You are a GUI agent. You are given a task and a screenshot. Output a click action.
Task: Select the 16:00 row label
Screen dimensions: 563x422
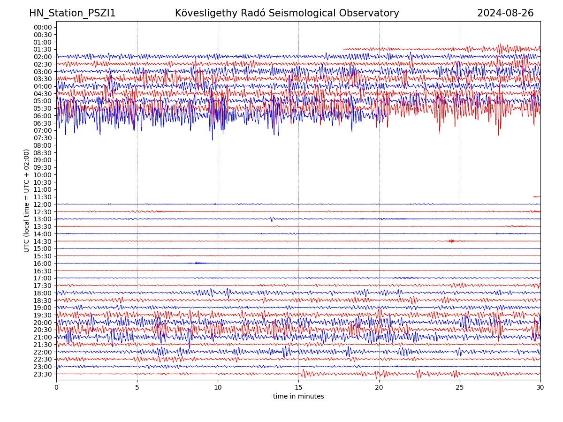click(42, 264)
